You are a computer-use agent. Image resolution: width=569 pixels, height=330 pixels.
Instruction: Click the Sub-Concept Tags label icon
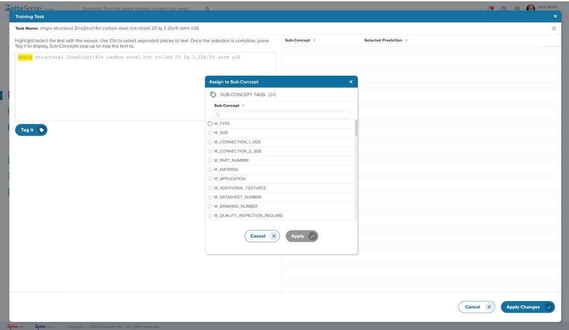click(x=214, y=94)
